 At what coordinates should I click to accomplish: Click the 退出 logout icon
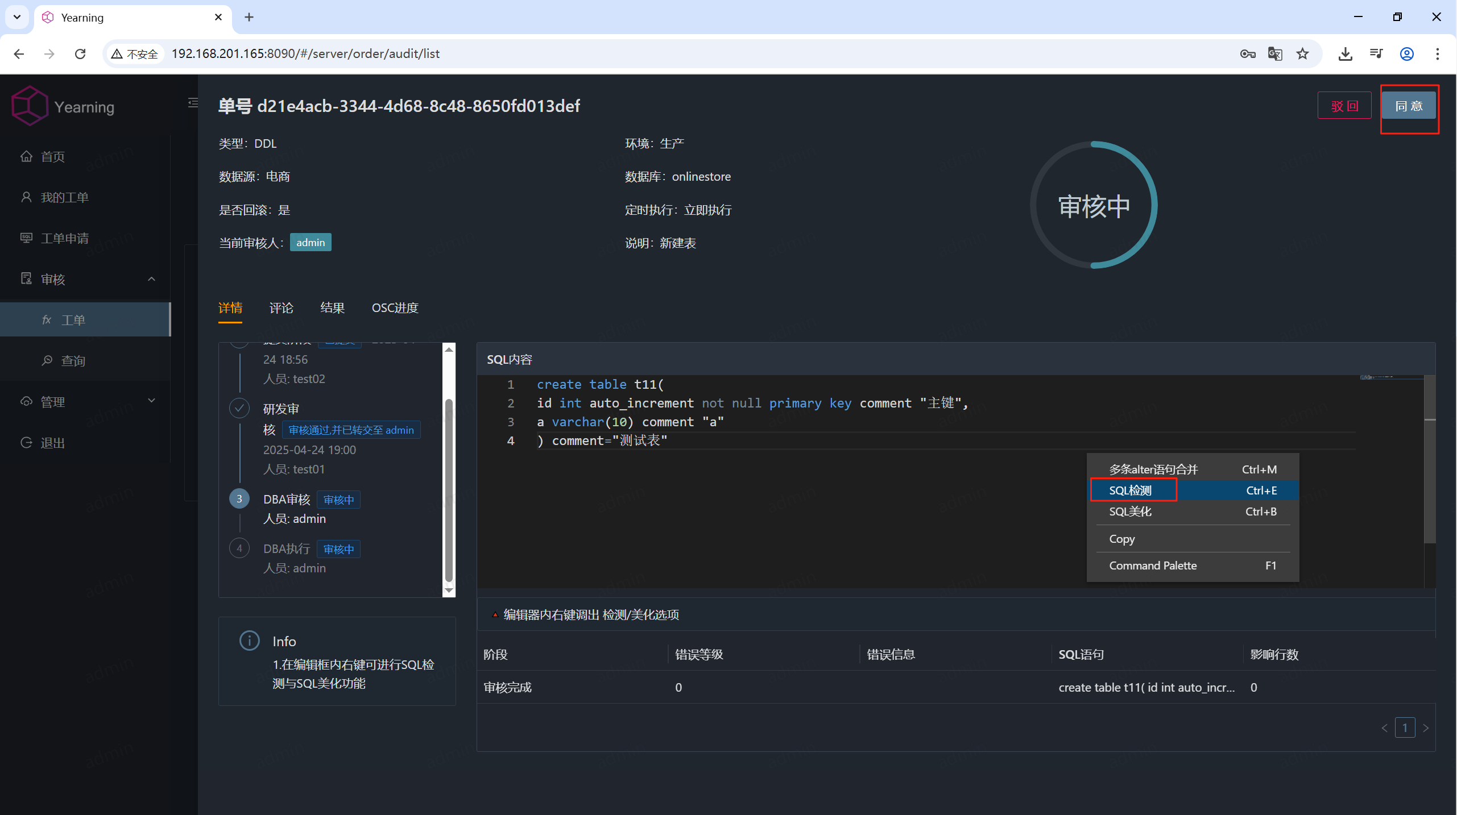(x=27, y=443)
